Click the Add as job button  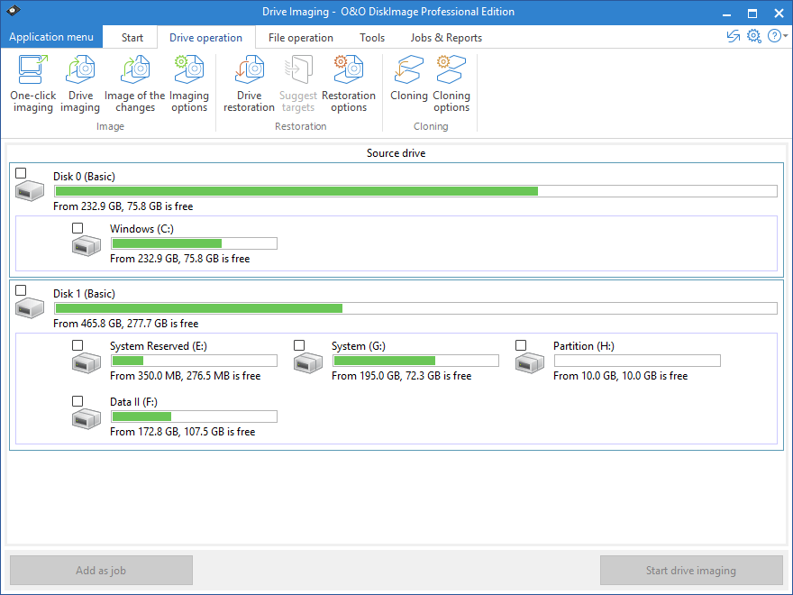(101, 570)
